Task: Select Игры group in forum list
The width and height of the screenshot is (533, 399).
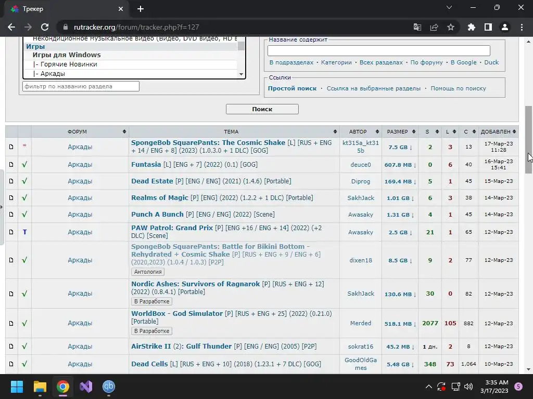Action: coord(130,46)
